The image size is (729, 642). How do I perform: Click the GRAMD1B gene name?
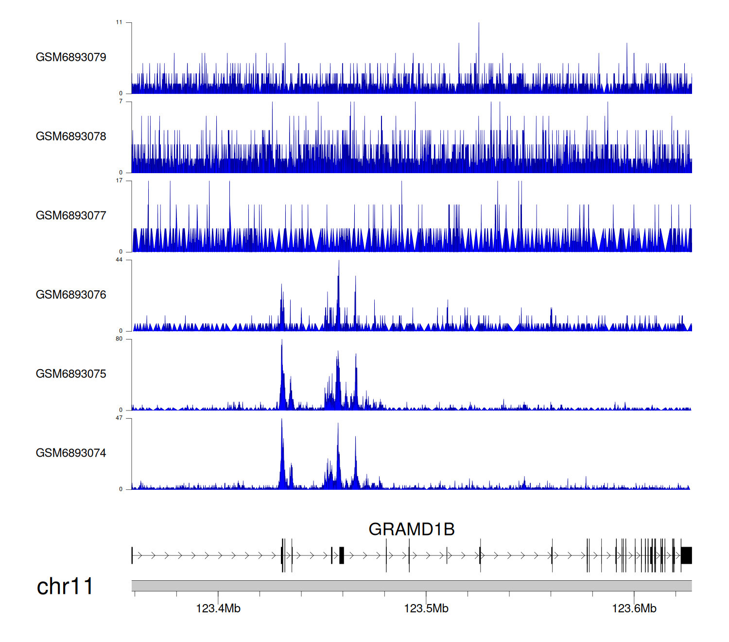click(411, 529)
